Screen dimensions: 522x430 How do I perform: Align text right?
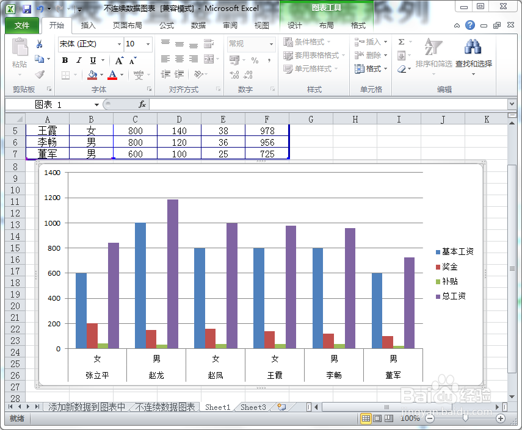click(194, 59)
